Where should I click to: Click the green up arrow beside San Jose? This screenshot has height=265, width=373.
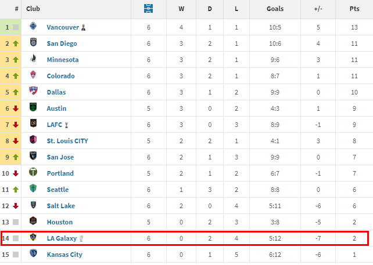click(x=16, y=157)
